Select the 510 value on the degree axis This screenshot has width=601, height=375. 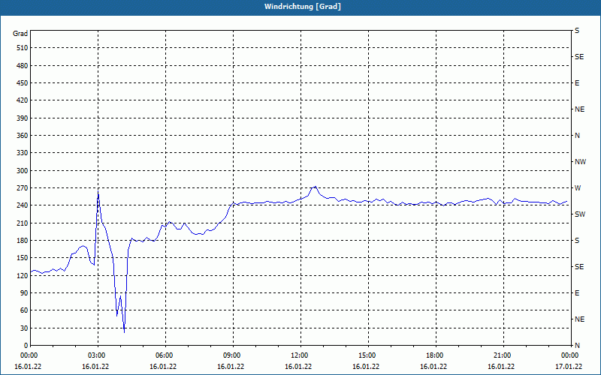[23, 48]
